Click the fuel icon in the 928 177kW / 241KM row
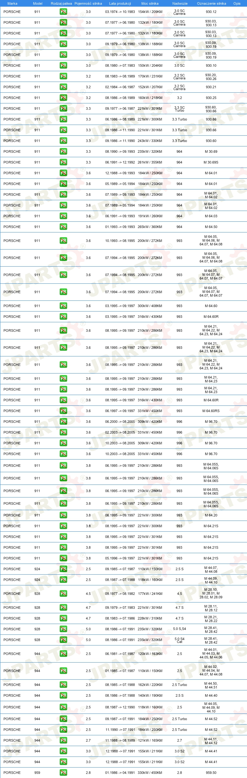This screenshot has height=778, width=247. (63, 594)
